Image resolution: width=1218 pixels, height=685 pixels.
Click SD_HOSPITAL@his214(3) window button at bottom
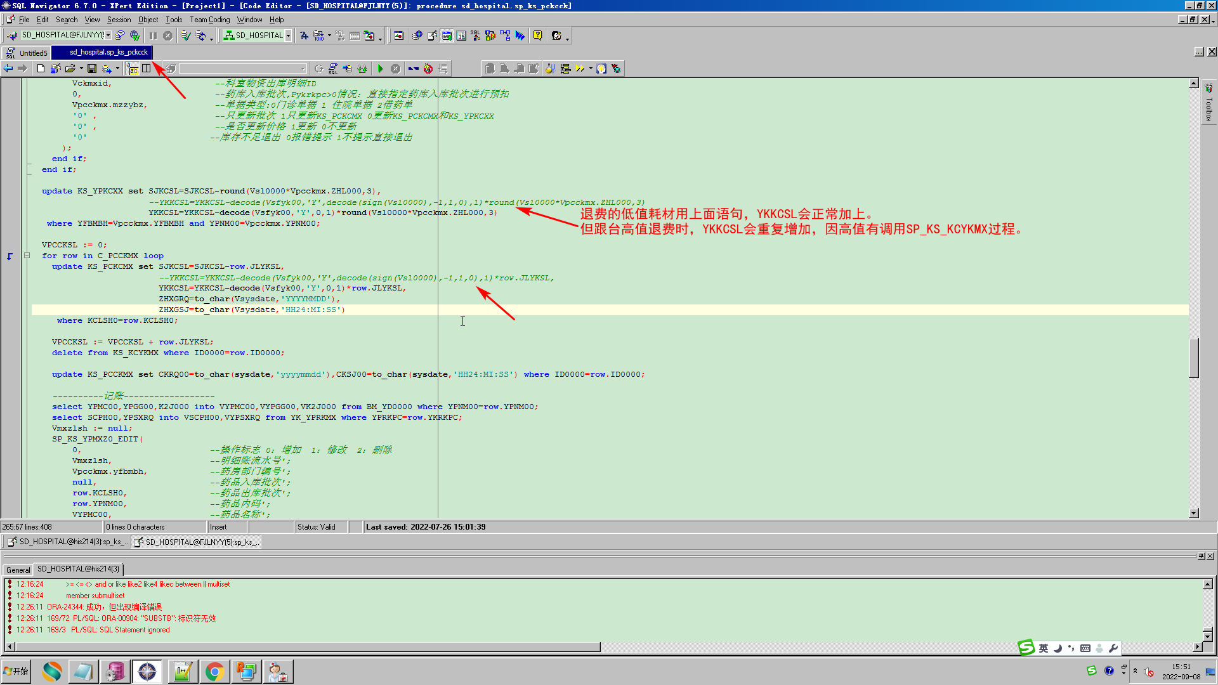(67, 542)
